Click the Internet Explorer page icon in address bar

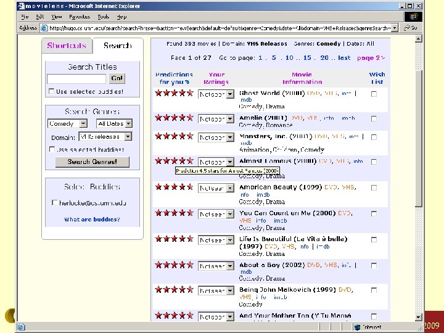(x=44, y=28)
